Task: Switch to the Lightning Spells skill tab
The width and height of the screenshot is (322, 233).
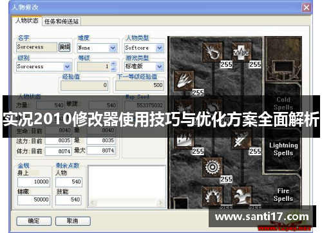Action: click(x=283, y=149)
